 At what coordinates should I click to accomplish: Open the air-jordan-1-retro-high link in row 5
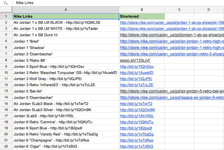[x=172, y=41]
